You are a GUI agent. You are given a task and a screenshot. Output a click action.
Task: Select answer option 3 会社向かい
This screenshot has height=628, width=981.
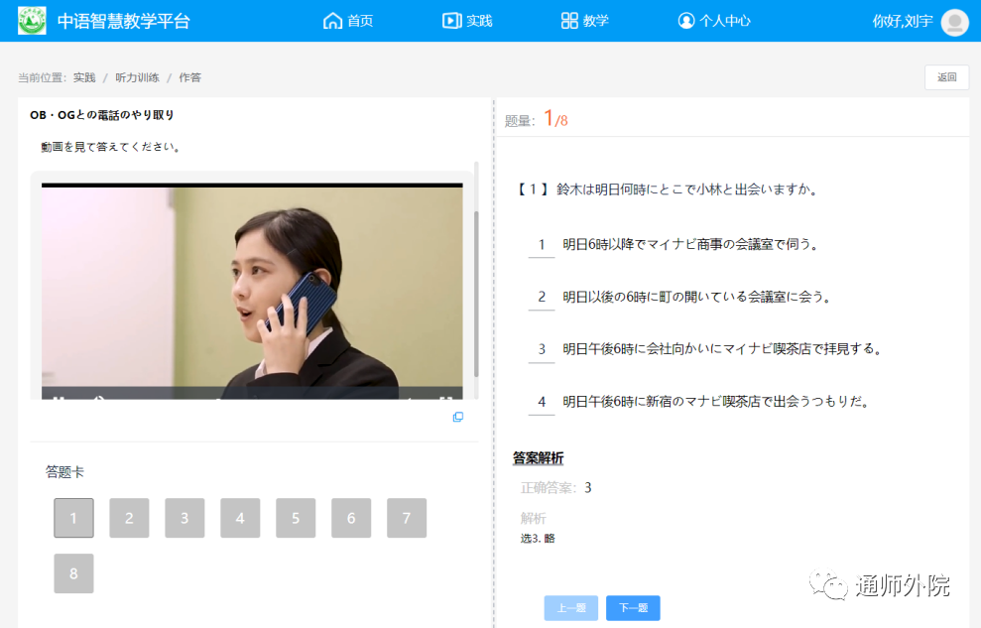[705, 349]
